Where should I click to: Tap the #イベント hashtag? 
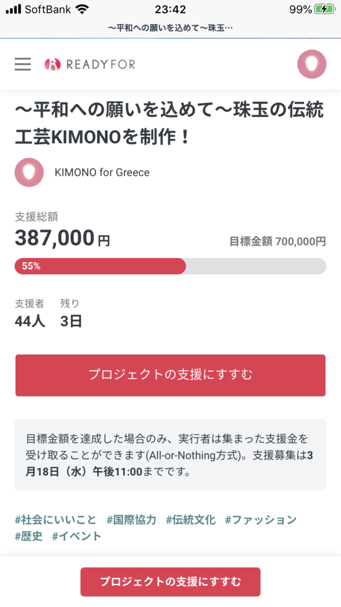click(77, 537)
